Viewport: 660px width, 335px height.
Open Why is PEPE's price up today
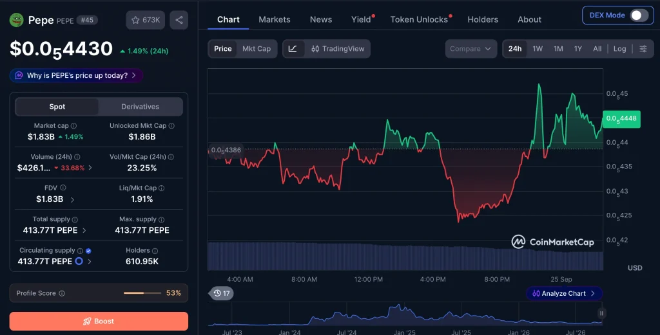(x=76, y=76)
